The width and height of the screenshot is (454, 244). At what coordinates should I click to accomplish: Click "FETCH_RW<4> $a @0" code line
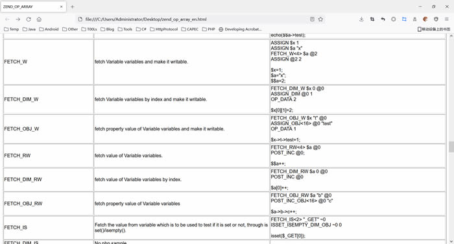tap(296, 147)
